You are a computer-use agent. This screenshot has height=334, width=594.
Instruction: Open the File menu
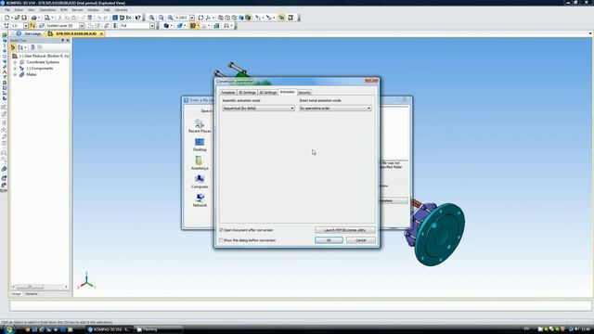pos(7,10)
